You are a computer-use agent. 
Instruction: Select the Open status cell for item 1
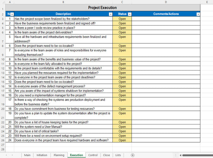122,19
